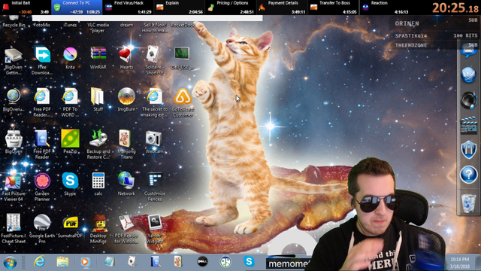Open the Garden Planner icon
The image size is (481, 271).
coord(42,181)
